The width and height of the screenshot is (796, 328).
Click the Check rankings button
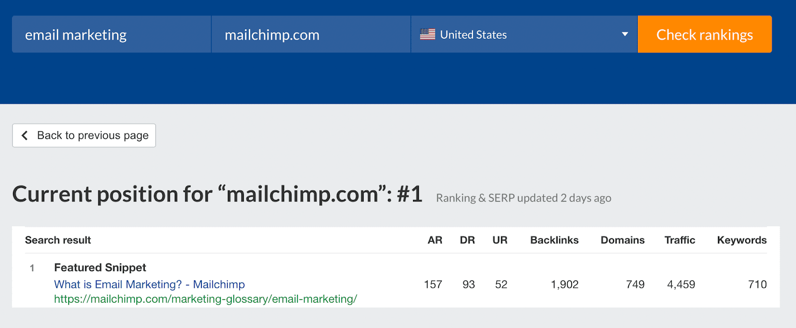coord(704,34)
